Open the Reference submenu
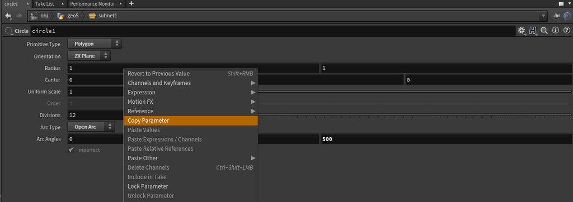 click(191, 111)
